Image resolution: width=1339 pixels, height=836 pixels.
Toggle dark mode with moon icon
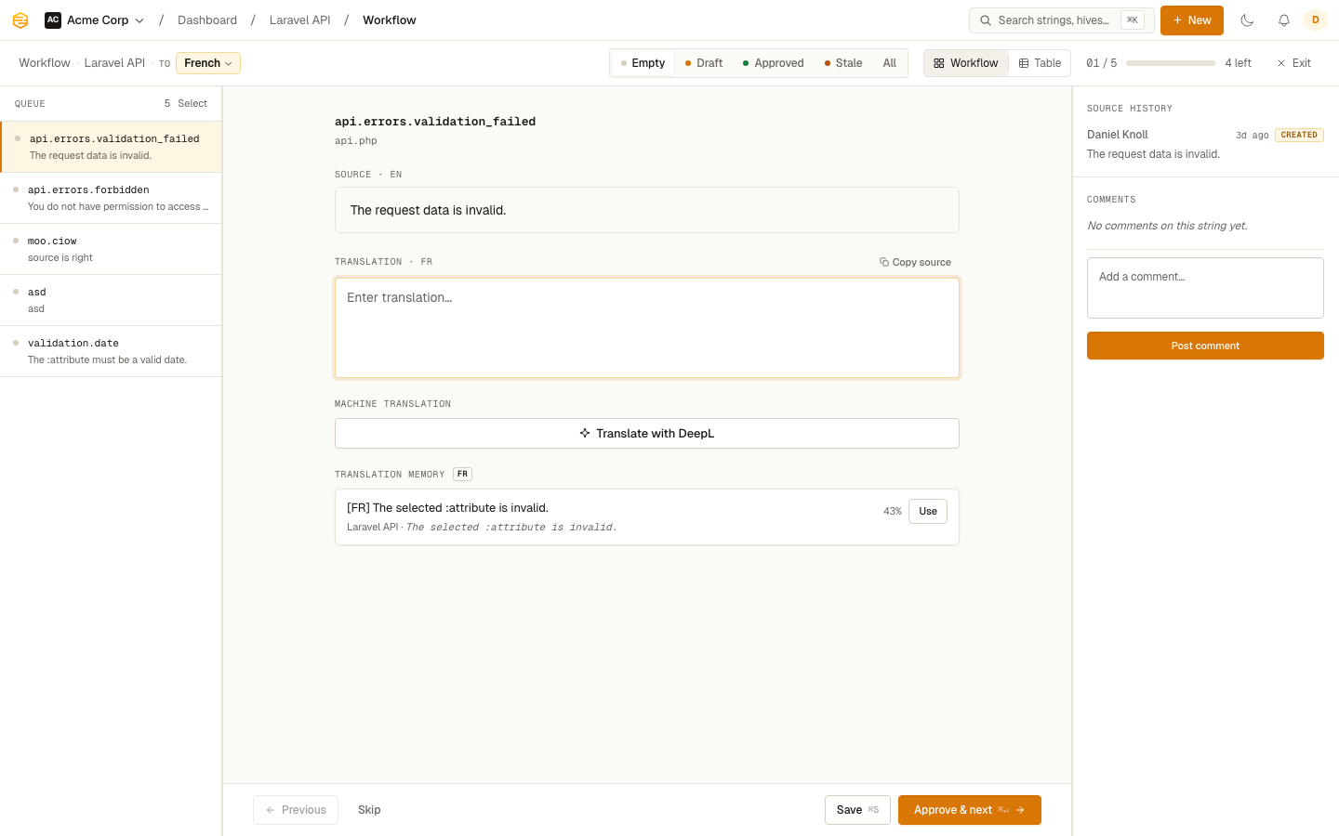coord(1248,20)
